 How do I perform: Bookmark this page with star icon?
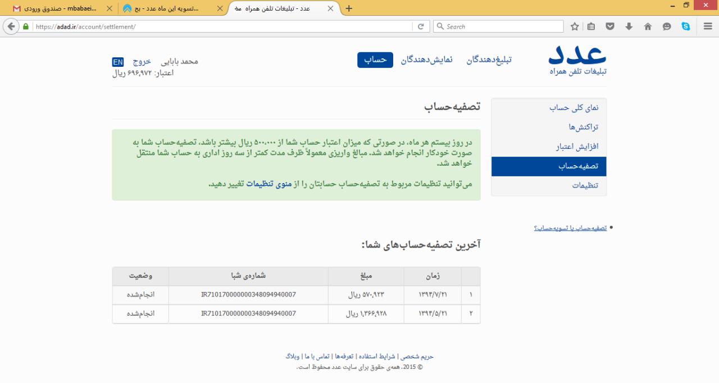coord(575,26)
